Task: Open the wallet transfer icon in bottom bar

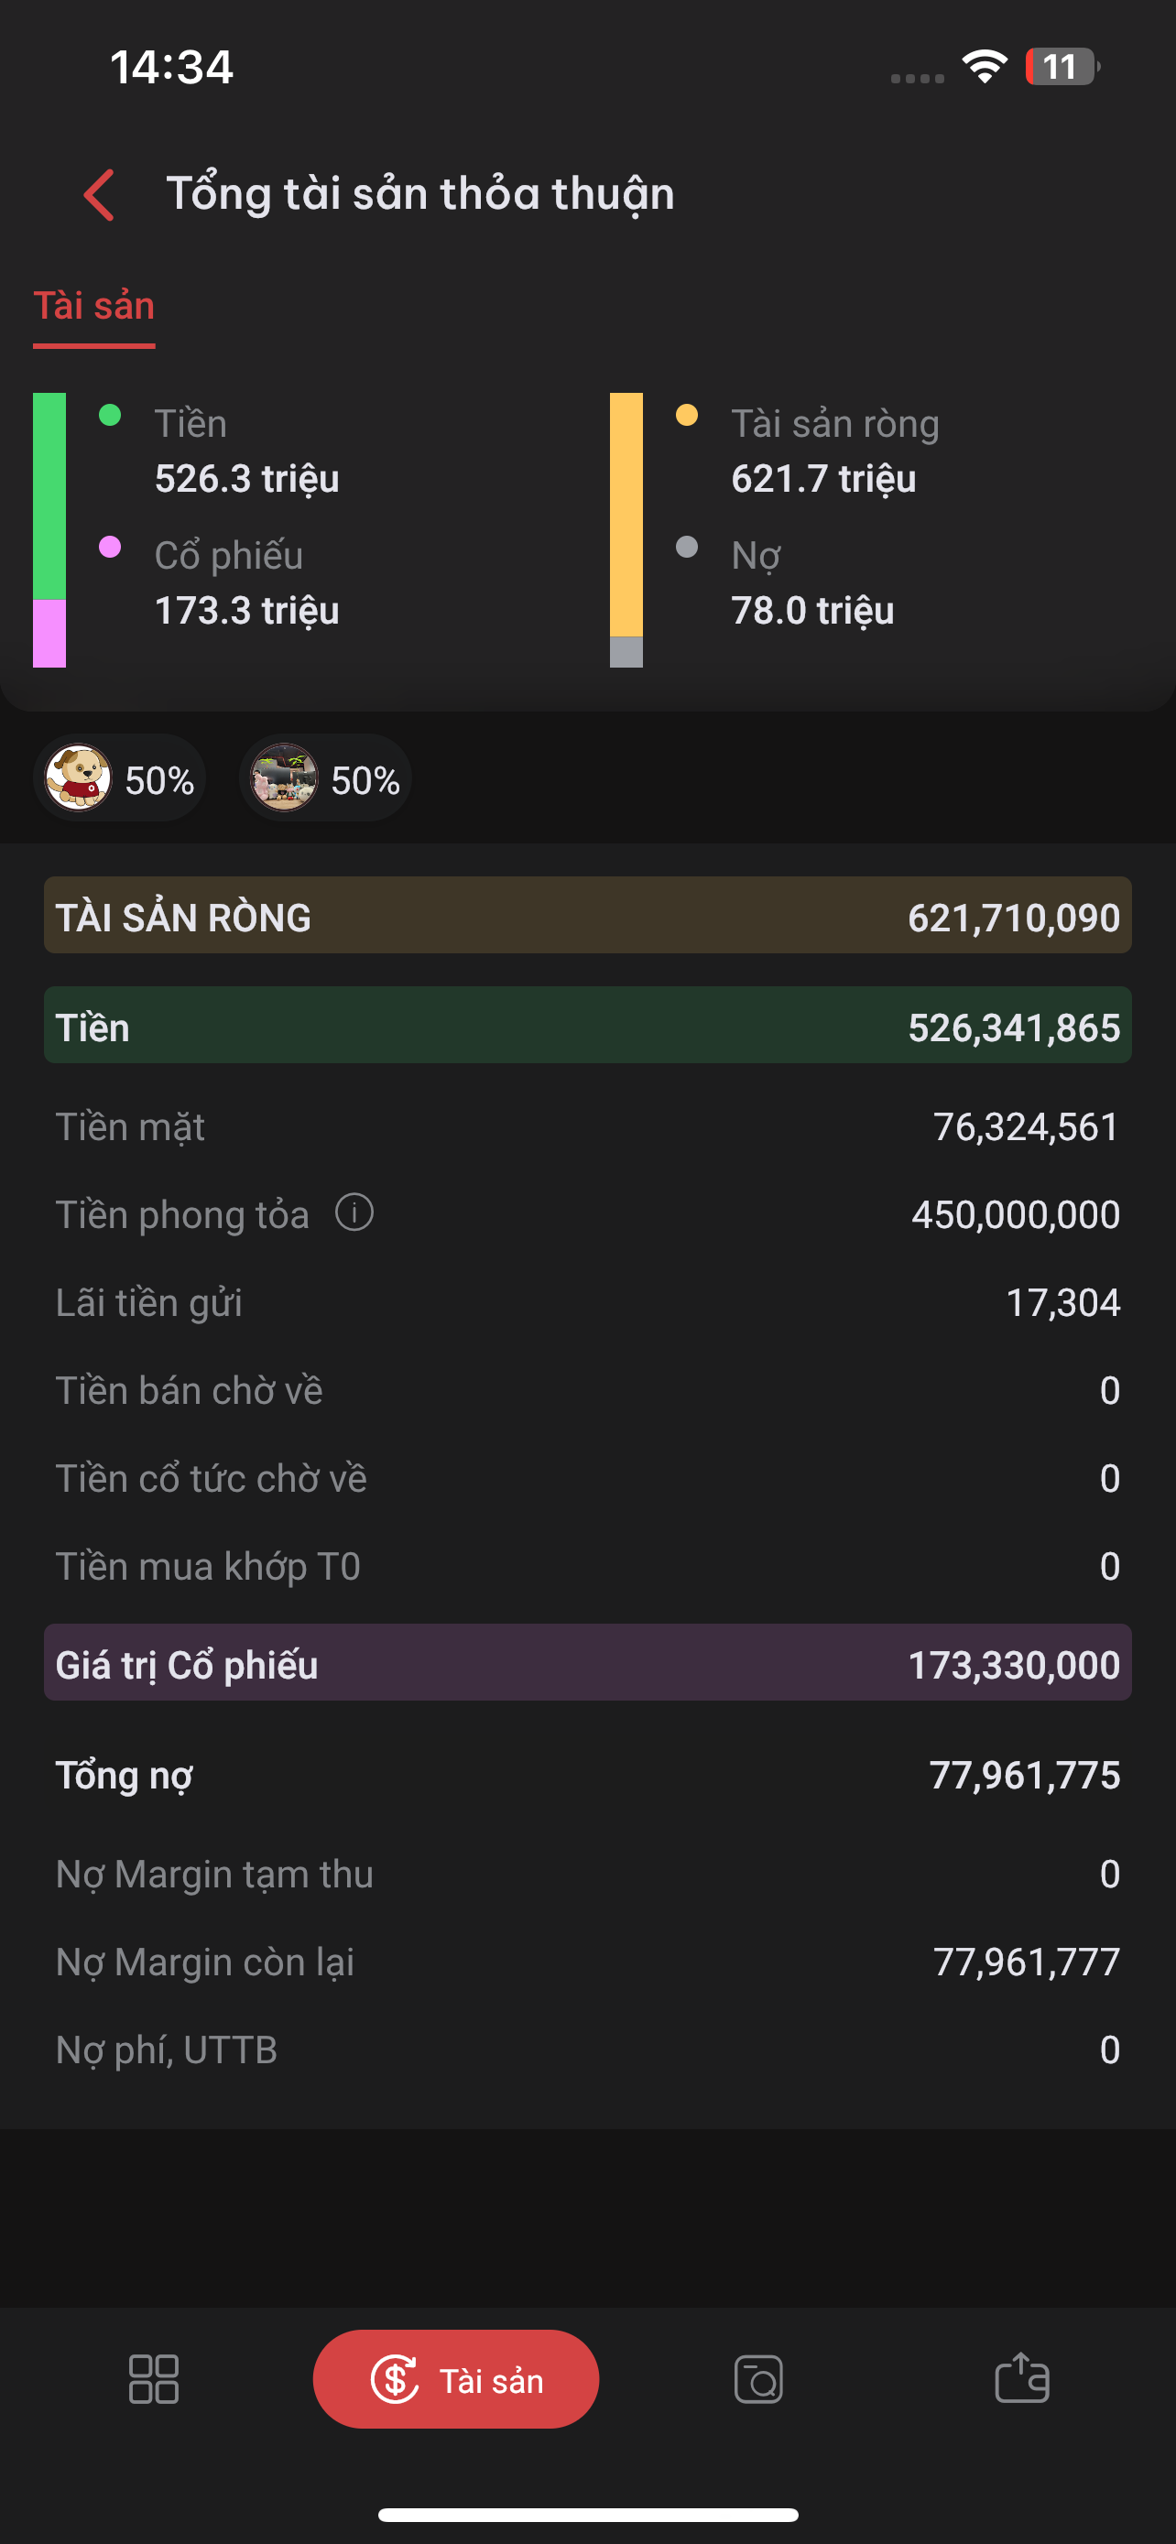Action: pos(1021,2378)
